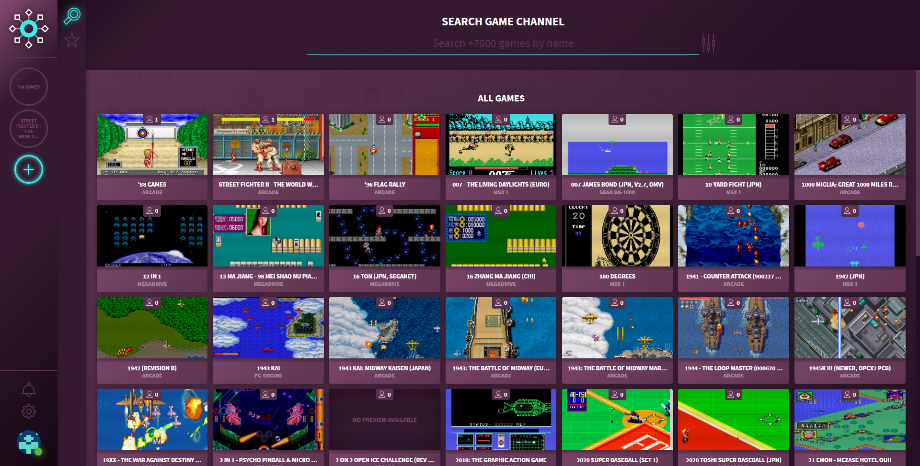920x466 pixels.
Task: Open 16 Ton thumbnail
Action: (385, 236)
